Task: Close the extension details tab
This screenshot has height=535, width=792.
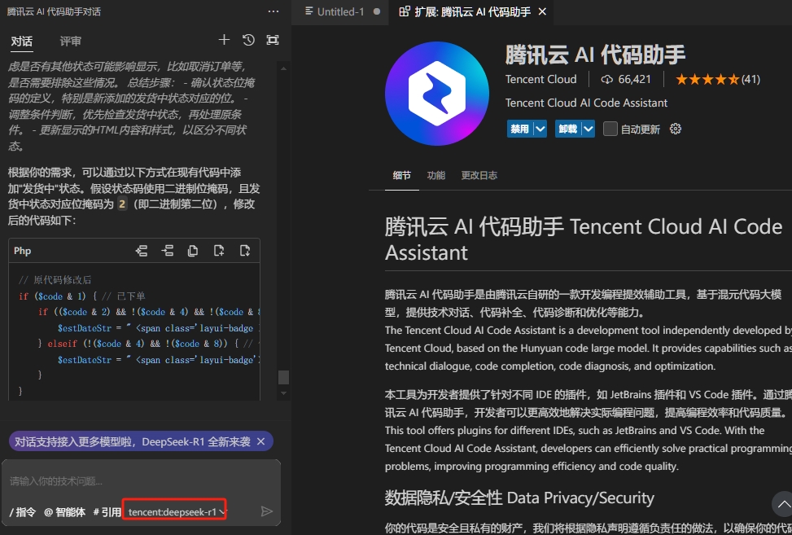Action: pyautogui.click(x=542, y=11)
